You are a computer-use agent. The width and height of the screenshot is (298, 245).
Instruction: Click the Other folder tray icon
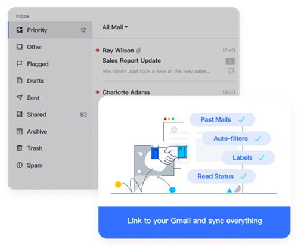[20, 47]
